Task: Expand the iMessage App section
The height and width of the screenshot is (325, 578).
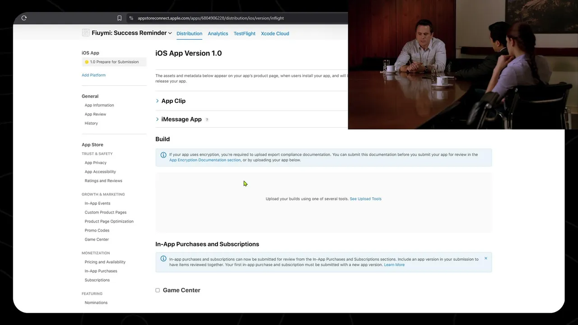Action: click(157, 119)
